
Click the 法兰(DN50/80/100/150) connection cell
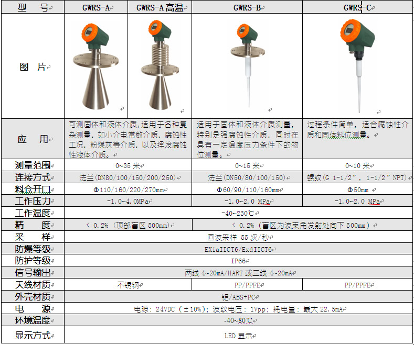pos(246,177)
